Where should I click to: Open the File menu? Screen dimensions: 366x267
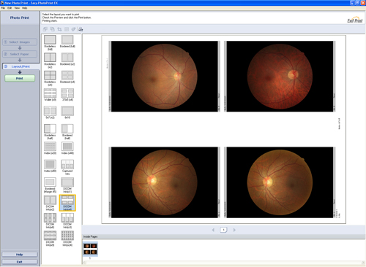(x=3, y=8)
